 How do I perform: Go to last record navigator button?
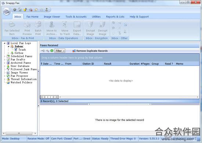57,97
